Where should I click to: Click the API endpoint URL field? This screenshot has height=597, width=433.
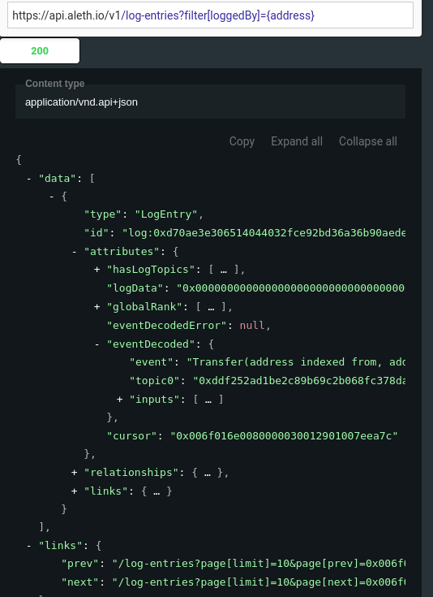(210, 15)
